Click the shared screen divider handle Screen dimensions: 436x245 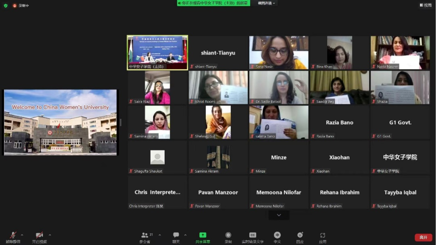(x=121, y=122)
